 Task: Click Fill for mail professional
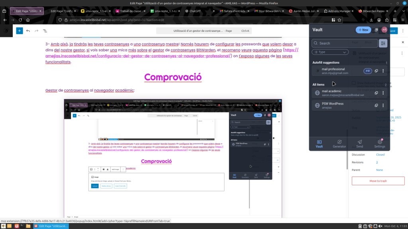pyautogui.click(x=368, y=71)
